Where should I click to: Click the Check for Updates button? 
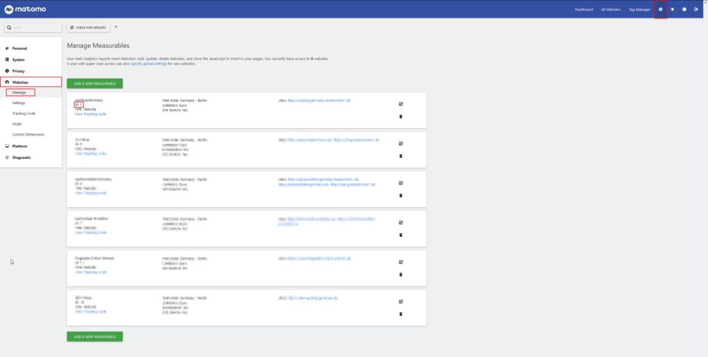88,28
